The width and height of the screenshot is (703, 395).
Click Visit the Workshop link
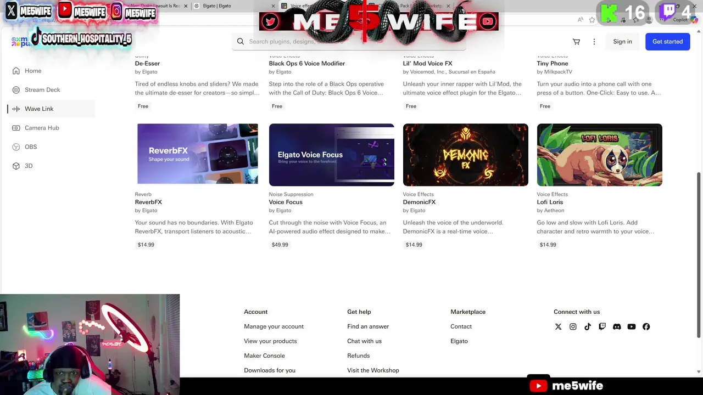tap(373, 370)
